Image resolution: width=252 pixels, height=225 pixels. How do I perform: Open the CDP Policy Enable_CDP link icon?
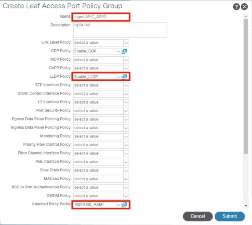tap(124, 51)
